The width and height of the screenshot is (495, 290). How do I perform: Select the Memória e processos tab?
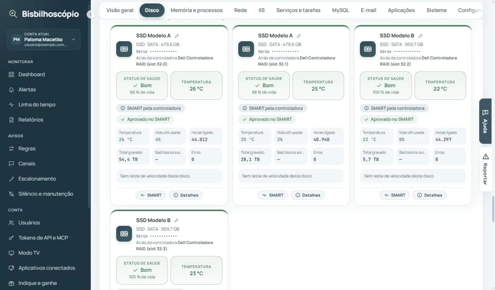(196, 10)
